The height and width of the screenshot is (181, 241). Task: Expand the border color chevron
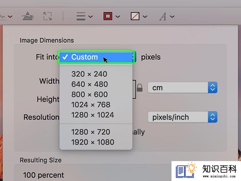click(118, 17)
